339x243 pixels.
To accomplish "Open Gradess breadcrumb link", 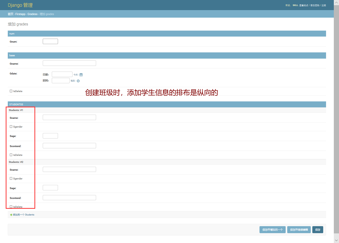I will pyautogui.click(x=32, y=14).
